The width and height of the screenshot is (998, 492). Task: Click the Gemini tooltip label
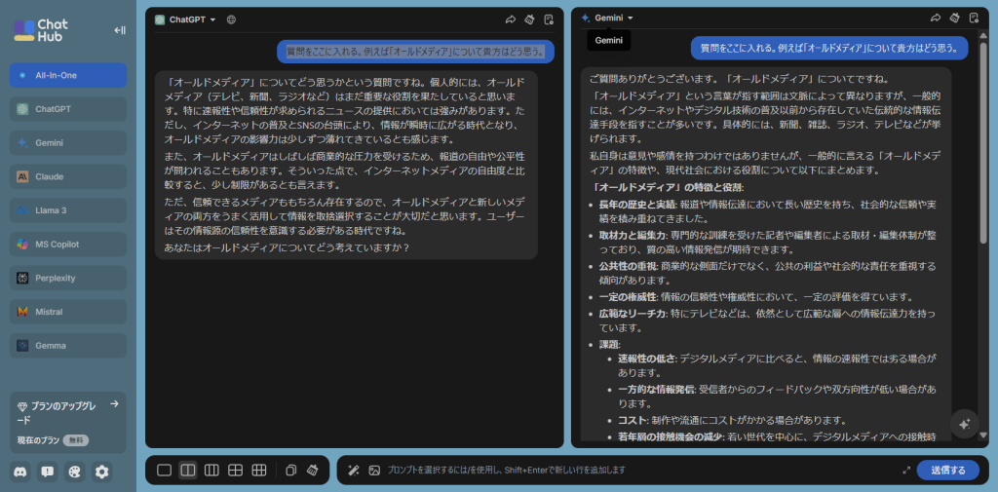608,40
